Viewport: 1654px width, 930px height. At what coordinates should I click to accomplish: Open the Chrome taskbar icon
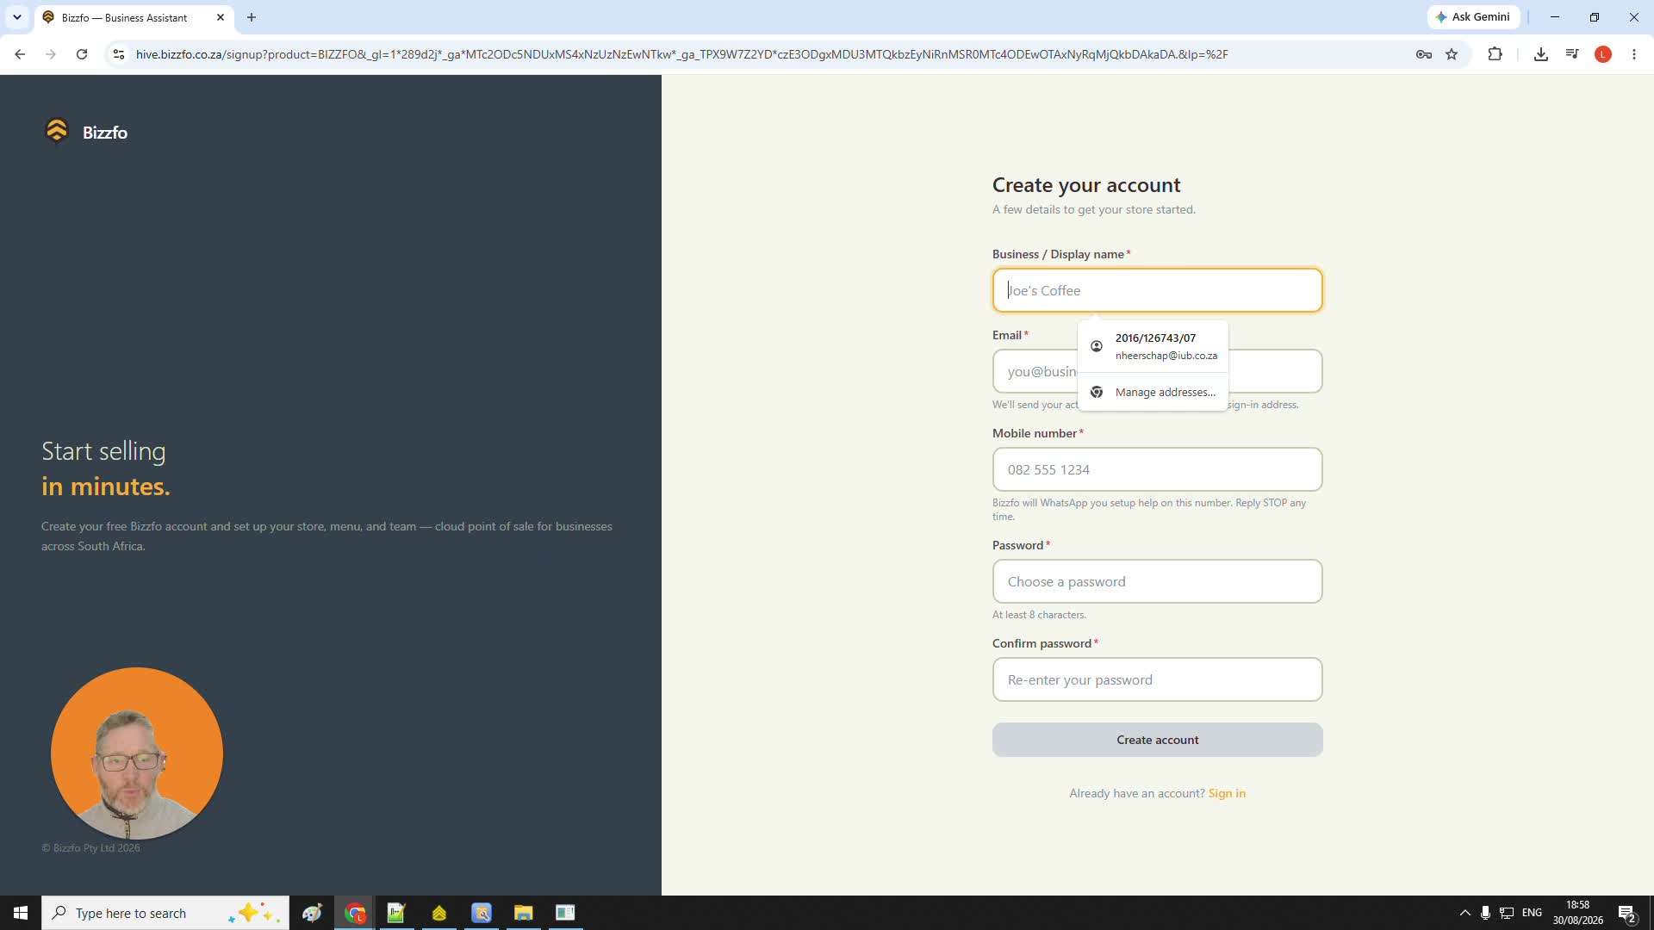pos(355,913)
